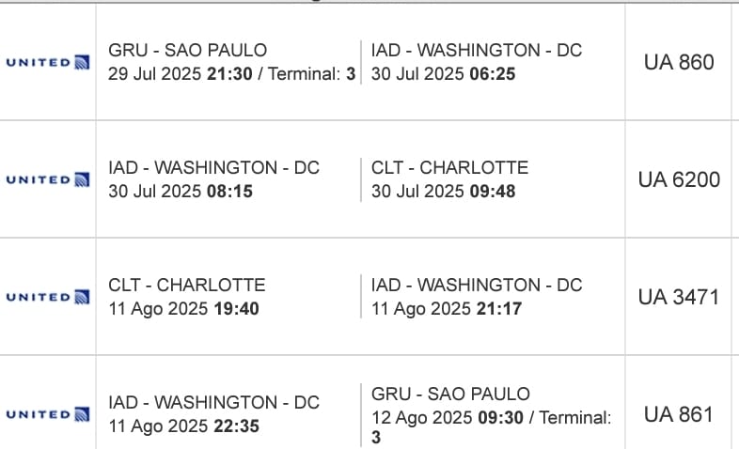Select GRU - SAO PAULO arrival on 12 Ago
Image resolution: width=739 pixels, height=449 pixels.
point(450,394)
